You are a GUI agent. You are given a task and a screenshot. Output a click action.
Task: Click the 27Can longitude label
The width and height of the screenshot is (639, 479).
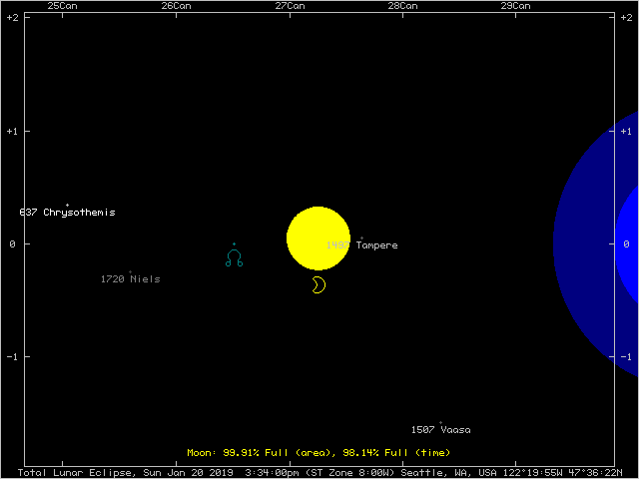(290, 6)
